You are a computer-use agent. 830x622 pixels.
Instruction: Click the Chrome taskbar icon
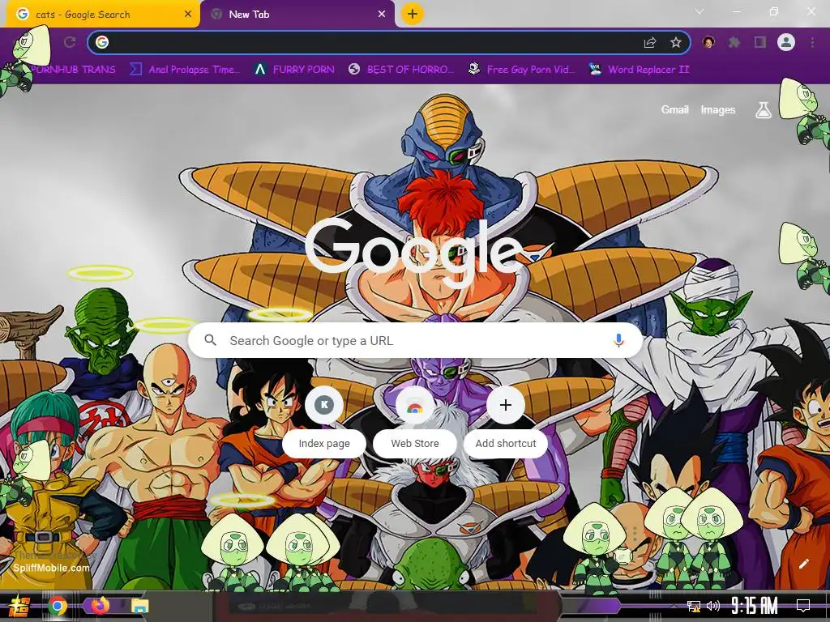(58, 605)
